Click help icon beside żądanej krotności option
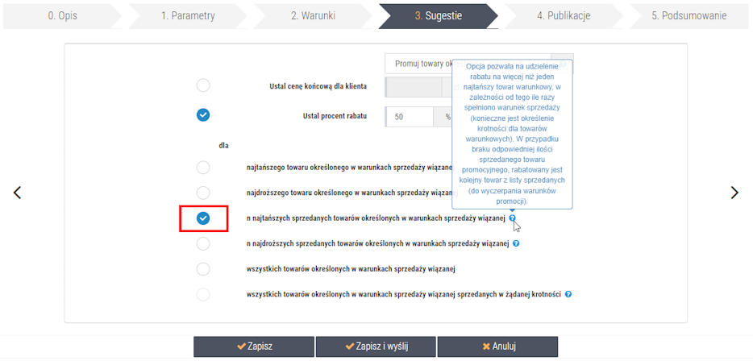 click(568, 294)
